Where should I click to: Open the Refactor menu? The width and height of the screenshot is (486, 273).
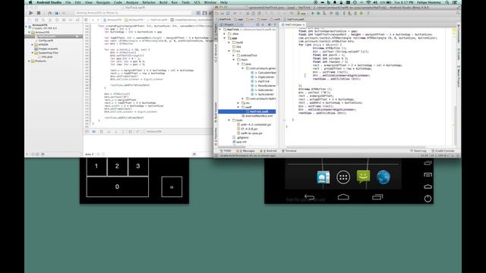click(149, 2)
